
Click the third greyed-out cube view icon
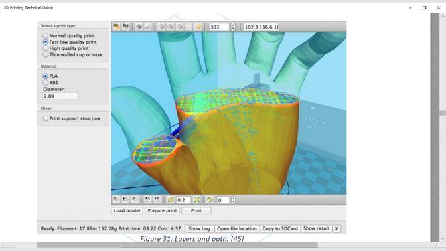pyautogui.click(x=180, y=27)
